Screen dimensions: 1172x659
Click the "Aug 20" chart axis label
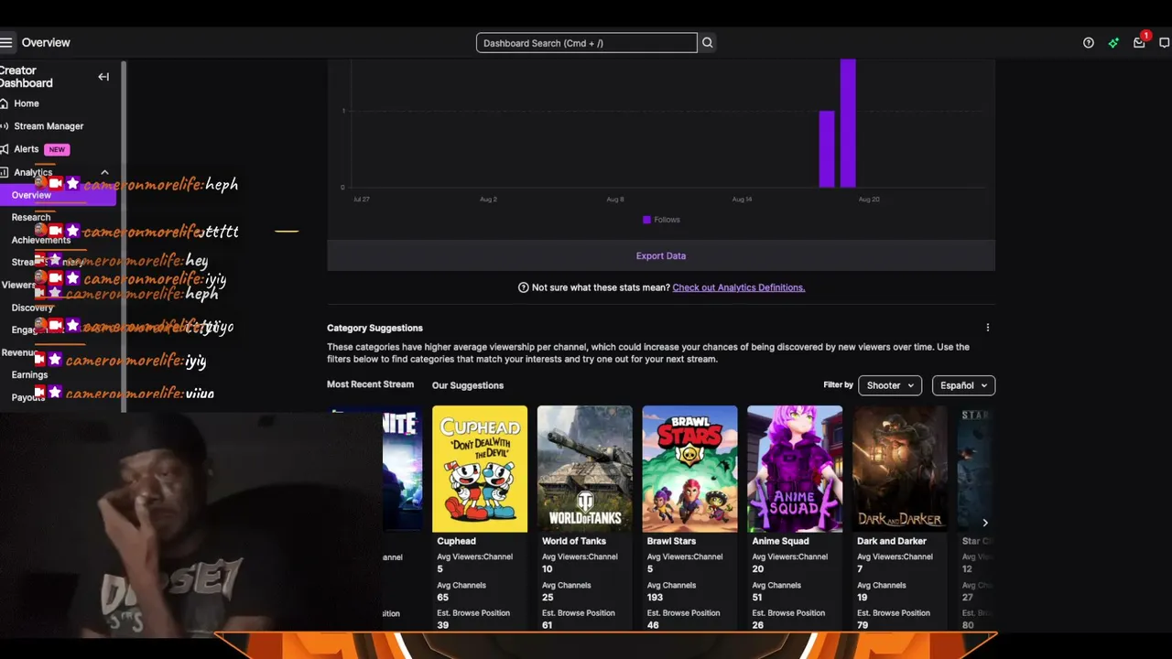pyautogui.click(x=869, y=200)
